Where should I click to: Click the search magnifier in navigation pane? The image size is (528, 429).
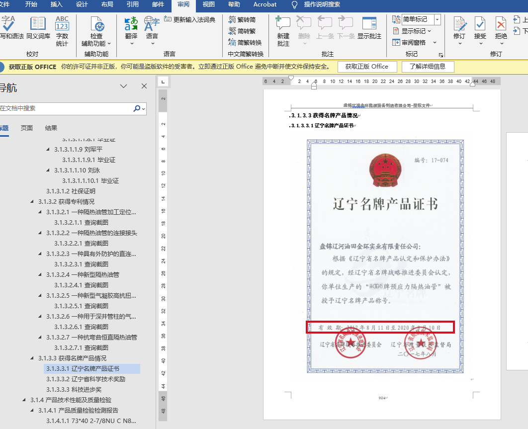coord(137,108)
